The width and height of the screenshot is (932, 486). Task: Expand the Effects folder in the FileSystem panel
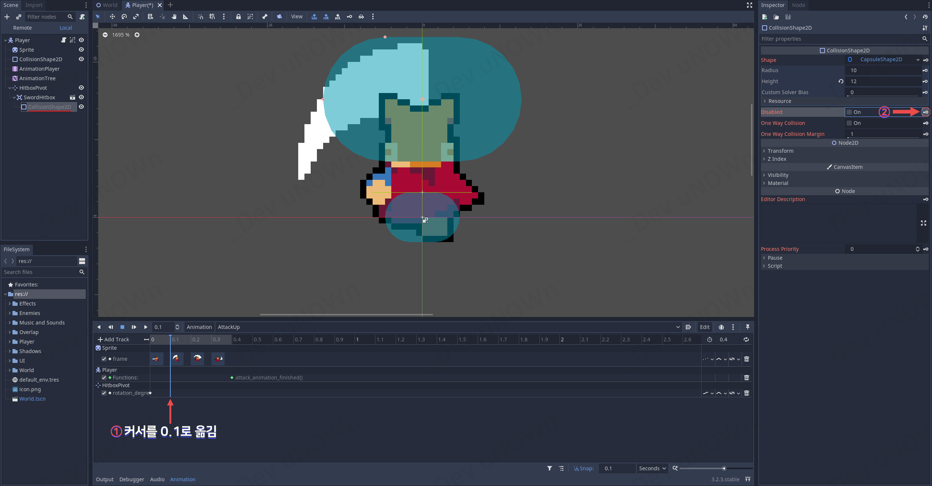tap(10, 304)
